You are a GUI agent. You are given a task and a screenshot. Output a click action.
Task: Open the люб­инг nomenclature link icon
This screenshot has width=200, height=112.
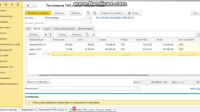(48, 54)
